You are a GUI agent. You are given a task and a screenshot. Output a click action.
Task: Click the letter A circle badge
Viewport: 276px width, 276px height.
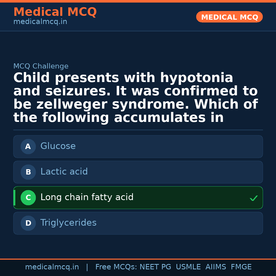pyautogui.click(x=28, y=146)
